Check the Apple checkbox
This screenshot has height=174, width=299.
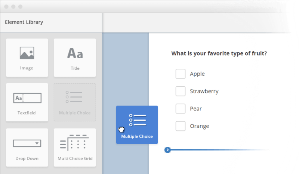[x=181, y=74]
